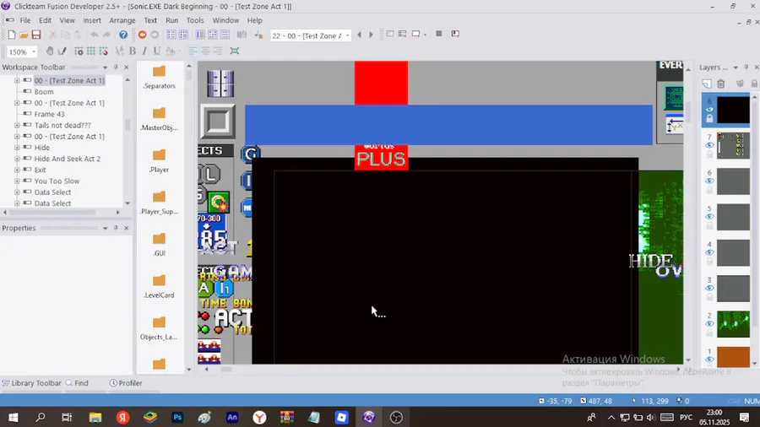Unlock layer 8 with its lock icon
Viewport: 760px width, 427px height.
709,119
